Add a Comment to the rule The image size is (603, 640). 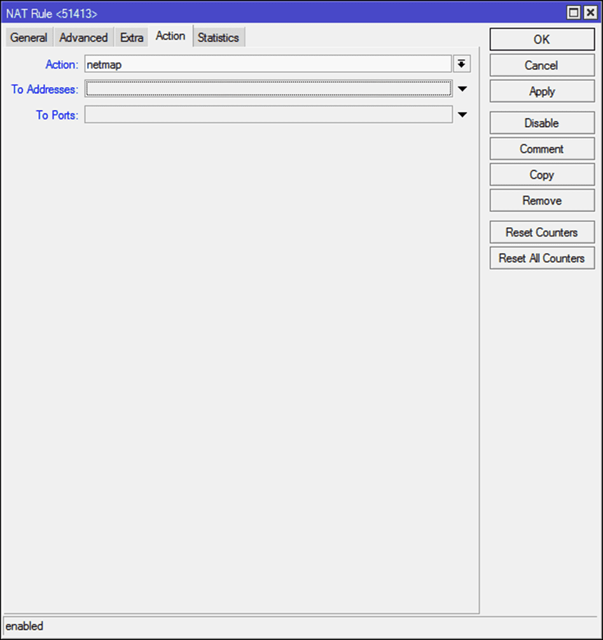[x=542, y=149]
